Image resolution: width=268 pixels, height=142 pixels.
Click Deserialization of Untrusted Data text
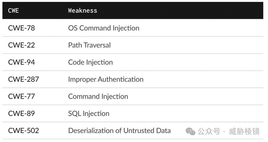pos(119,131)
